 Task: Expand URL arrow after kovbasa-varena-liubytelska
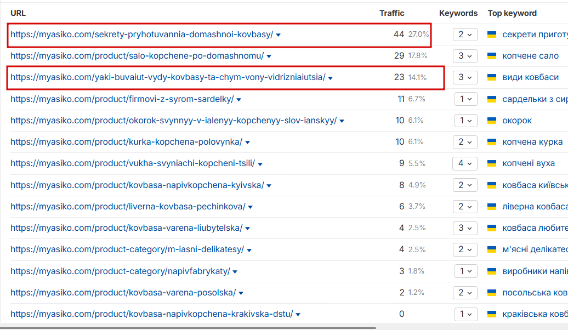(248, 229)
